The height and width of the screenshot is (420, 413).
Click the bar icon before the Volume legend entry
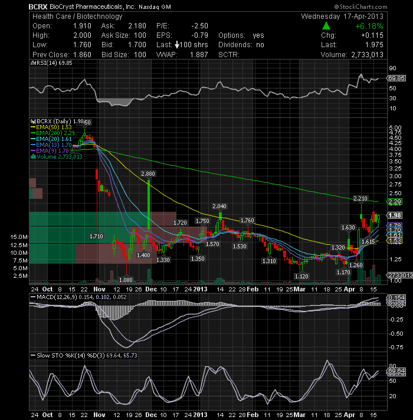tap(33, 157)
